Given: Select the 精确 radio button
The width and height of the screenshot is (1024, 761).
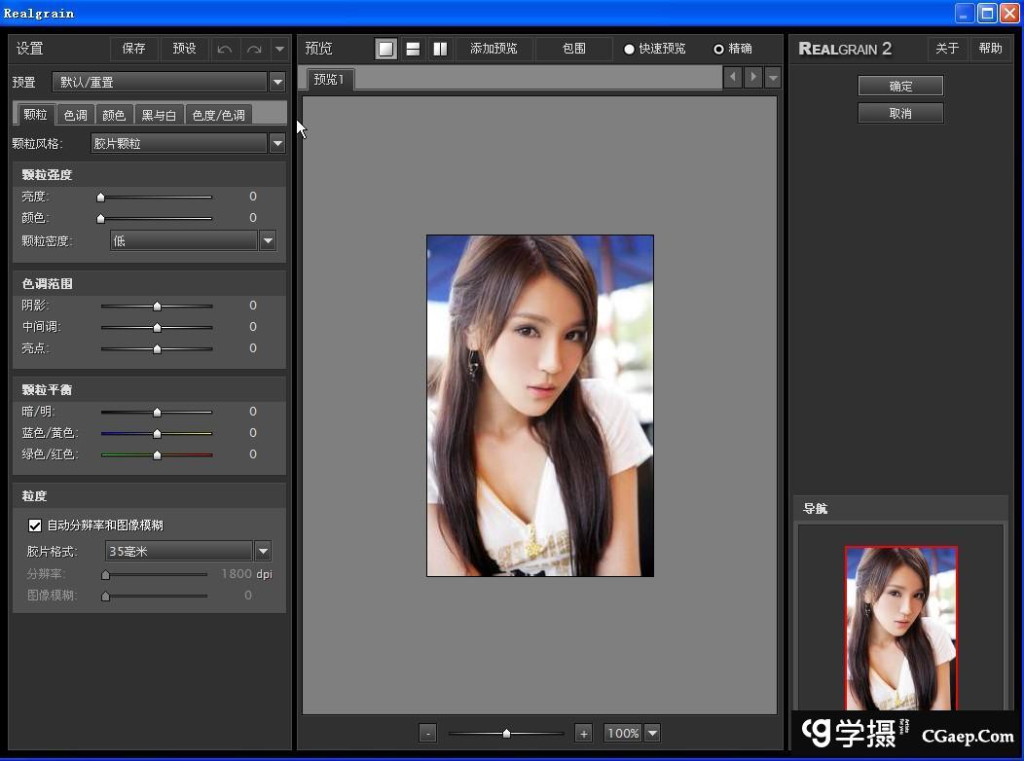Looking at the screenshot, I should [719, 49].
